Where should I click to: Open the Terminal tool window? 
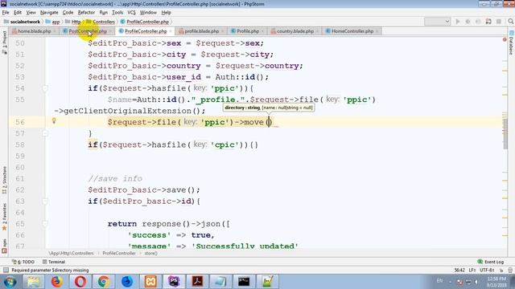(54, 262)
